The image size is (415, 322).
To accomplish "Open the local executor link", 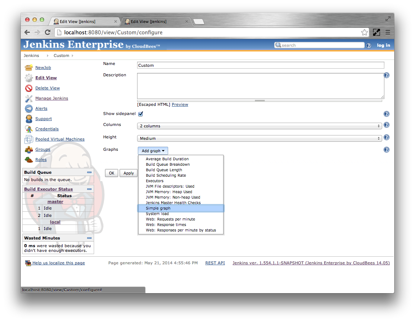I will [55, 222].
